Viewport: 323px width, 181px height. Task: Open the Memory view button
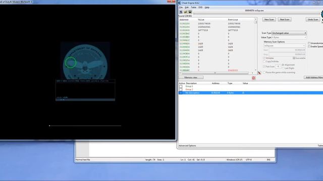[191, 77]
